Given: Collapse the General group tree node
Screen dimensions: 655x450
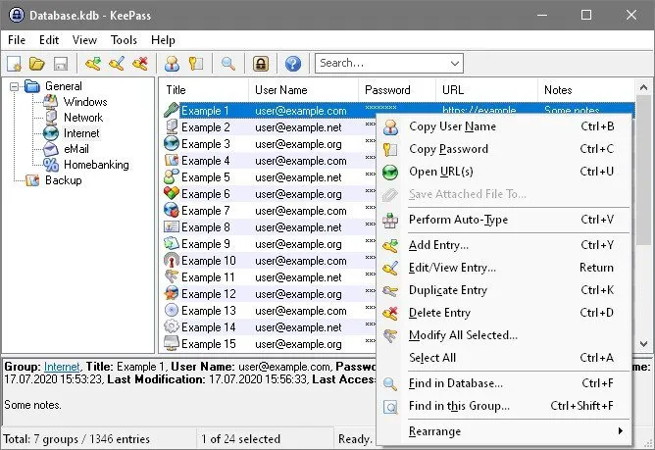Looking at the screenshot, I should (14, 86).
